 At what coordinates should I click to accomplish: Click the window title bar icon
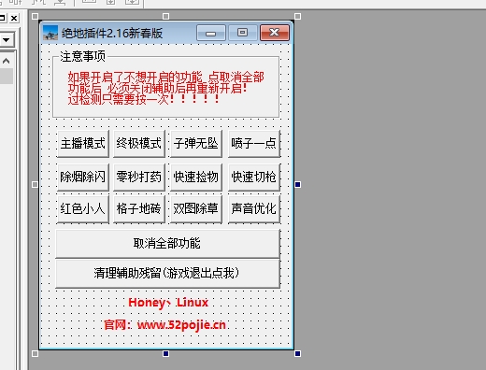(x=50, y=33)
